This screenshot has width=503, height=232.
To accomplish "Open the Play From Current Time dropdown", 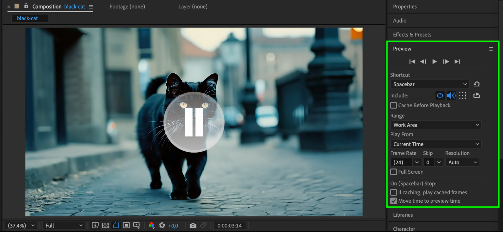I will coord(436,144).
